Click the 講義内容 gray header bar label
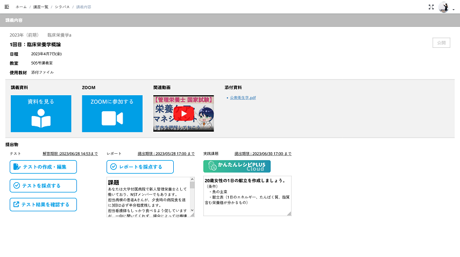Screen dimensions: 460x257 [x=14, y=20]
